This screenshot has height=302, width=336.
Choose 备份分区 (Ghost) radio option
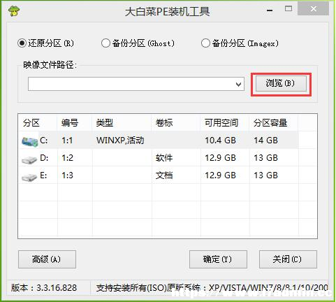point(138,43)
